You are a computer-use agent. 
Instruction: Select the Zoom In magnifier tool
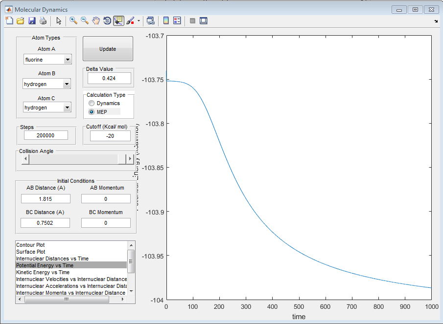coord(73,21)
